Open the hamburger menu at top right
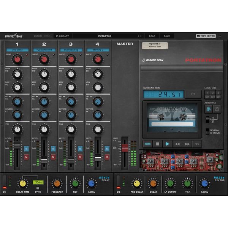The width and height of the screenshot is (228, 228). tap(220, 36)
